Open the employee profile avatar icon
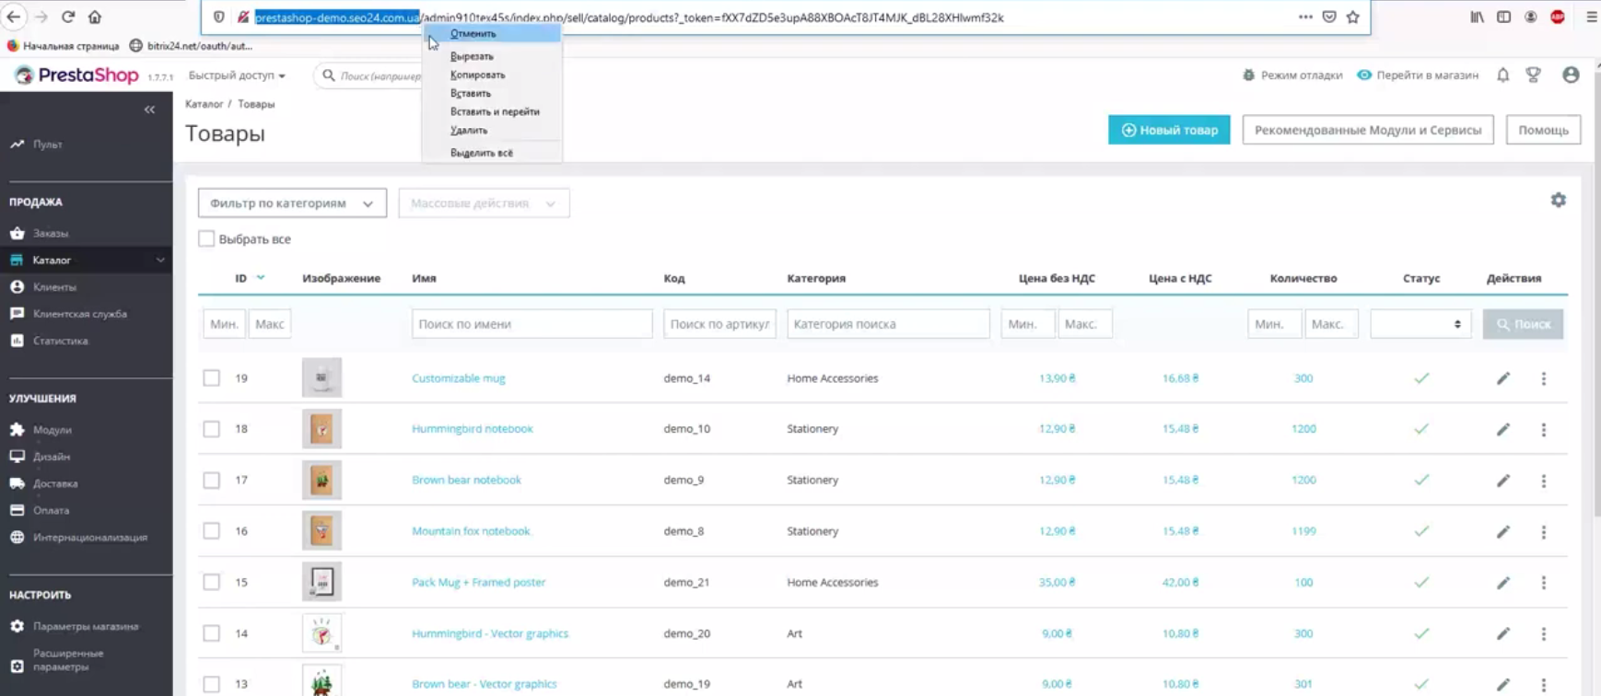Viewport: 1601px width, 696px height. 1571,75
